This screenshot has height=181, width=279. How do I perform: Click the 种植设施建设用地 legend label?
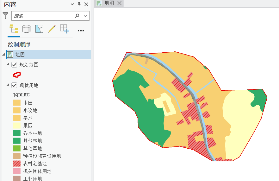[42, 156]
